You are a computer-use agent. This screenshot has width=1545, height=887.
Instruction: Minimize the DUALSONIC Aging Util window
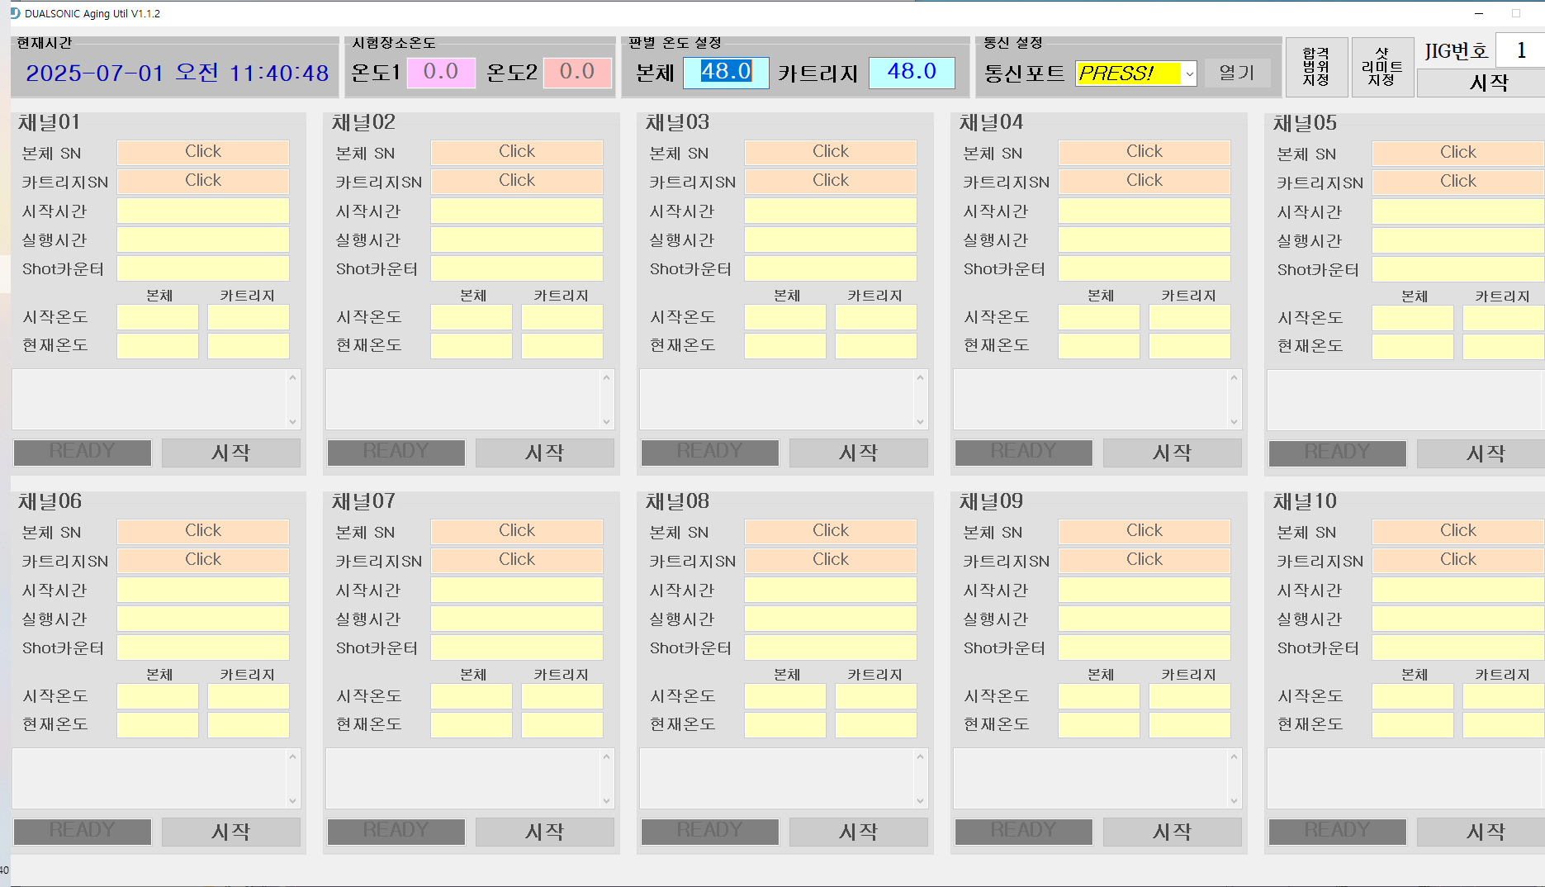coord(1479,13)
